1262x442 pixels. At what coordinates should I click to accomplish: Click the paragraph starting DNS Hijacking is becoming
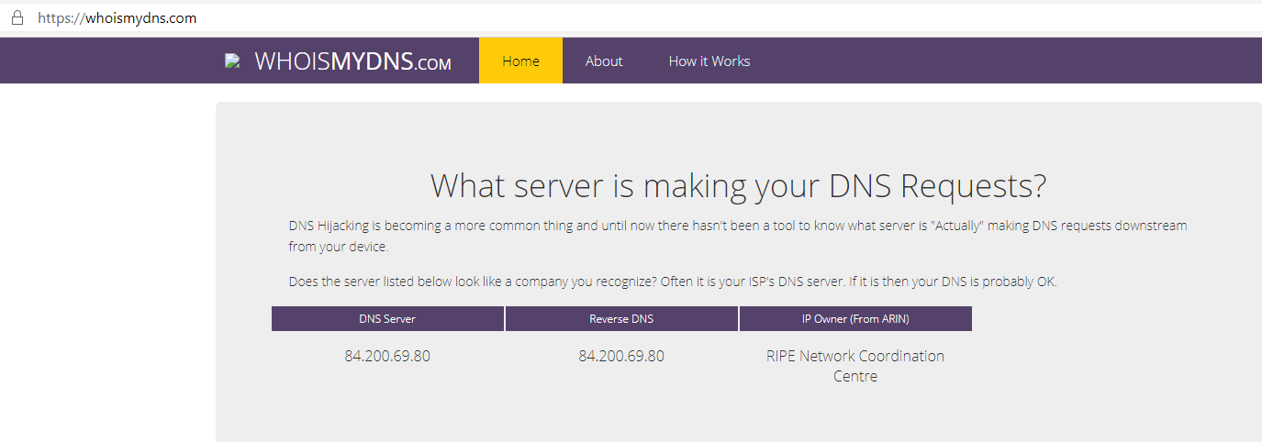[738, 236]
